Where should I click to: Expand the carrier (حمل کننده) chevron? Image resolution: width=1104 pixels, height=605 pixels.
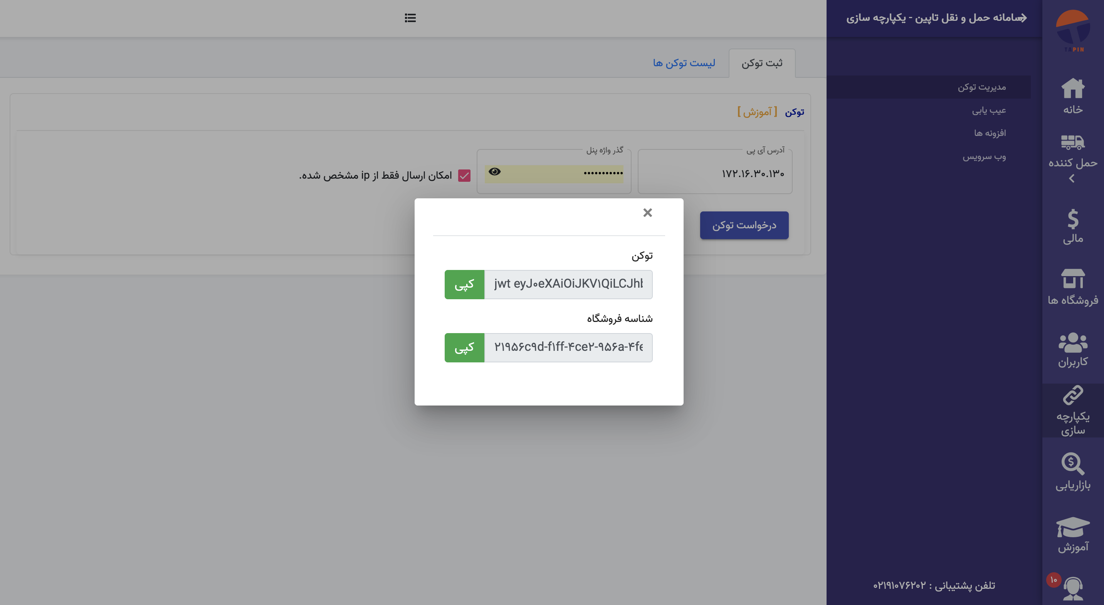click(x=1072, y=179)
